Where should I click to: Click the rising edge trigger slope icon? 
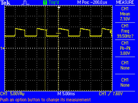tap(109, 94)
